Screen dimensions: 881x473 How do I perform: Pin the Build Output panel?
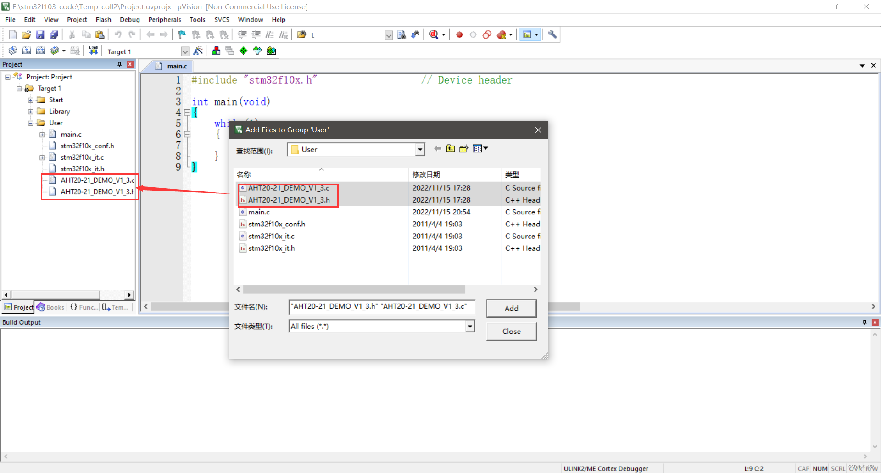[x=864, y=322]
